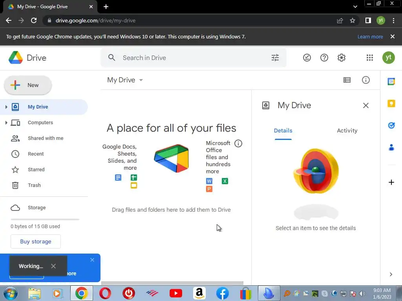Open the Chrome side panel icon
This screenshot has width=402, height=301.
click(368, 20)
